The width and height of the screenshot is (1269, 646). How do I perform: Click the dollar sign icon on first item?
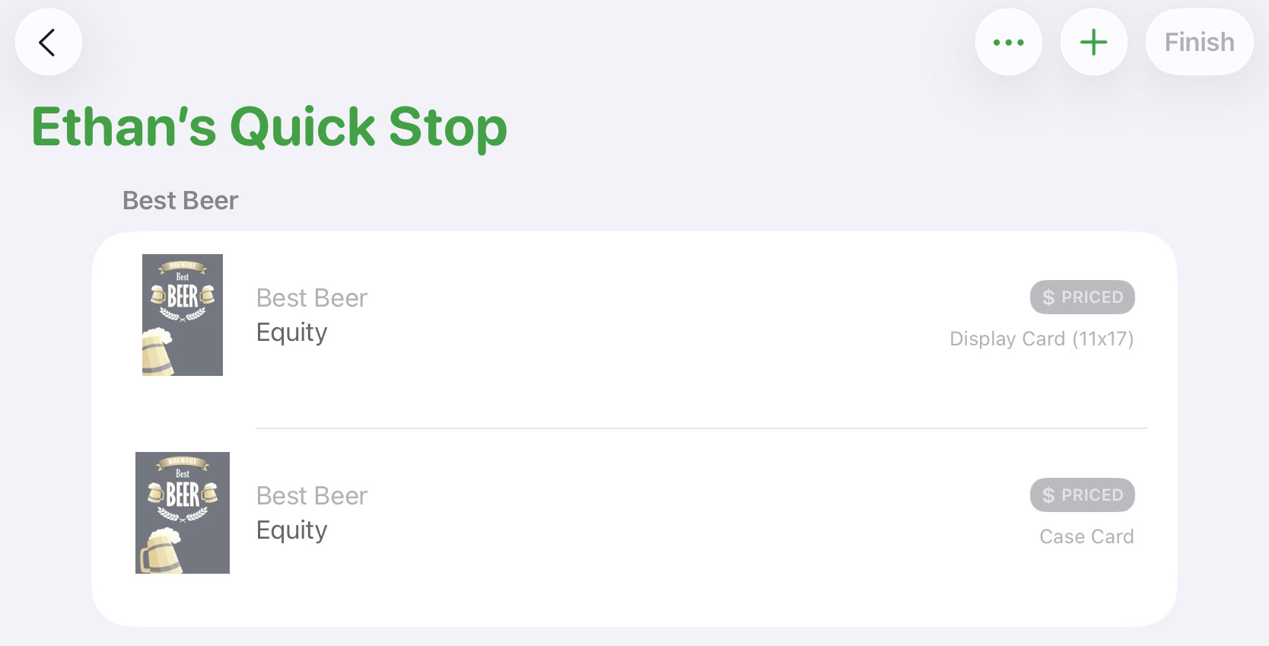1048,298
